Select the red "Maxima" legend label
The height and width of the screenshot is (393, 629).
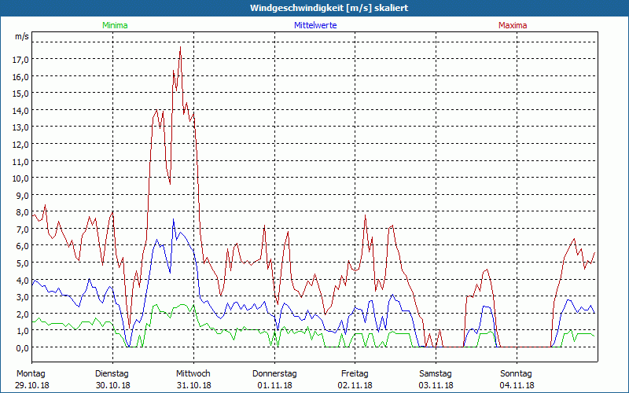click(513, 25)
